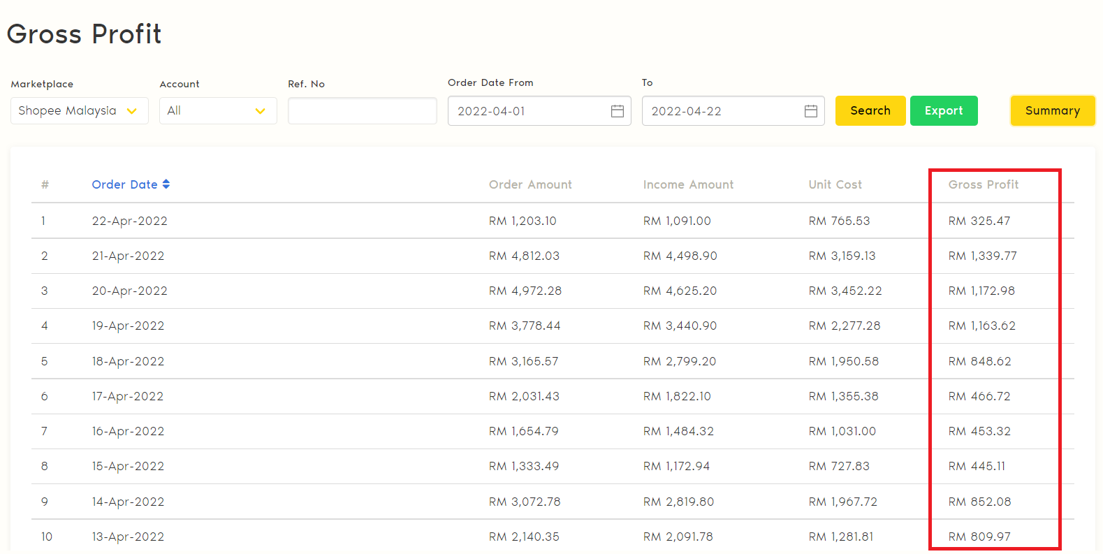This screenshot has height=554, width=1103.
Task: Click gross profit value RM 1,339.77
Action: (x=982, y=256)
